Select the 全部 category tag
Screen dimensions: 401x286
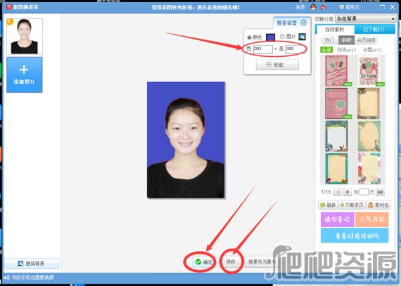tap(327, 50)
